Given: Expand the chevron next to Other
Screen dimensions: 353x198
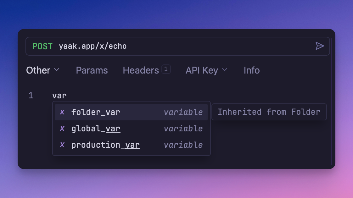Looking at the screenshot, I should 57,70.
